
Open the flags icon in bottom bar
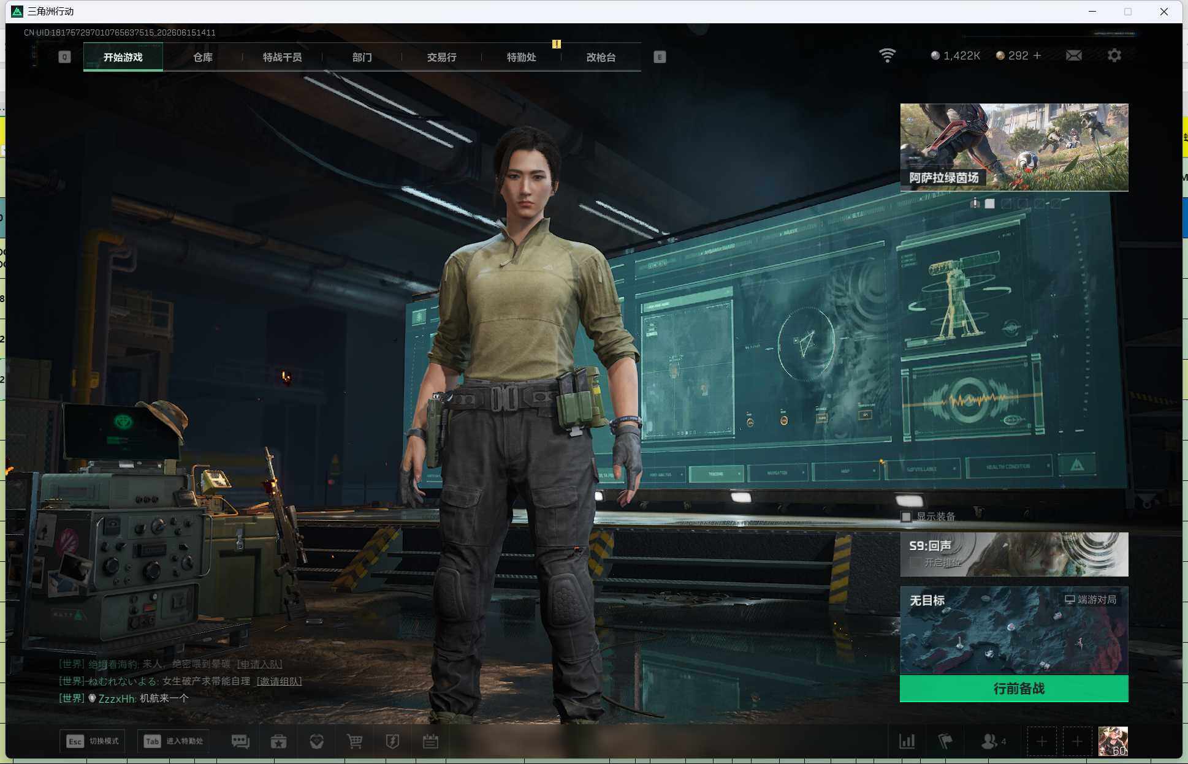pos(945,741)
